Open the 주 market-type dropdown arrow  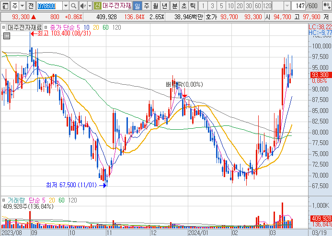(23, 6)
